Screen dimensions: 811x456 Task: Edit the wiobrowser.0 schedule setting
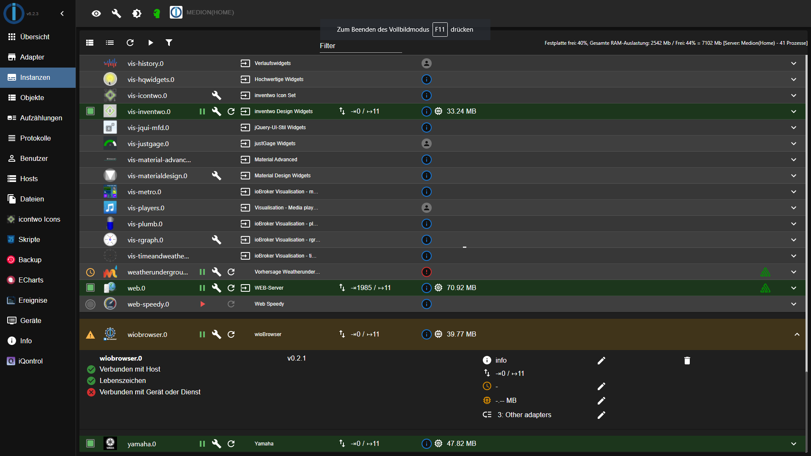coord(601,386)
